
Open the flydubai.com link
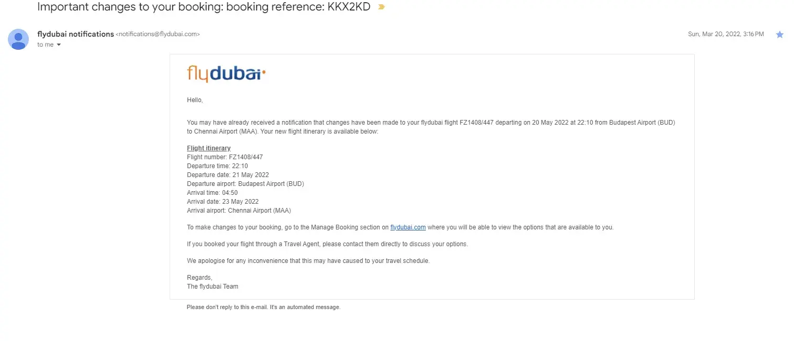pyautogui.click(x=408, y=227)
